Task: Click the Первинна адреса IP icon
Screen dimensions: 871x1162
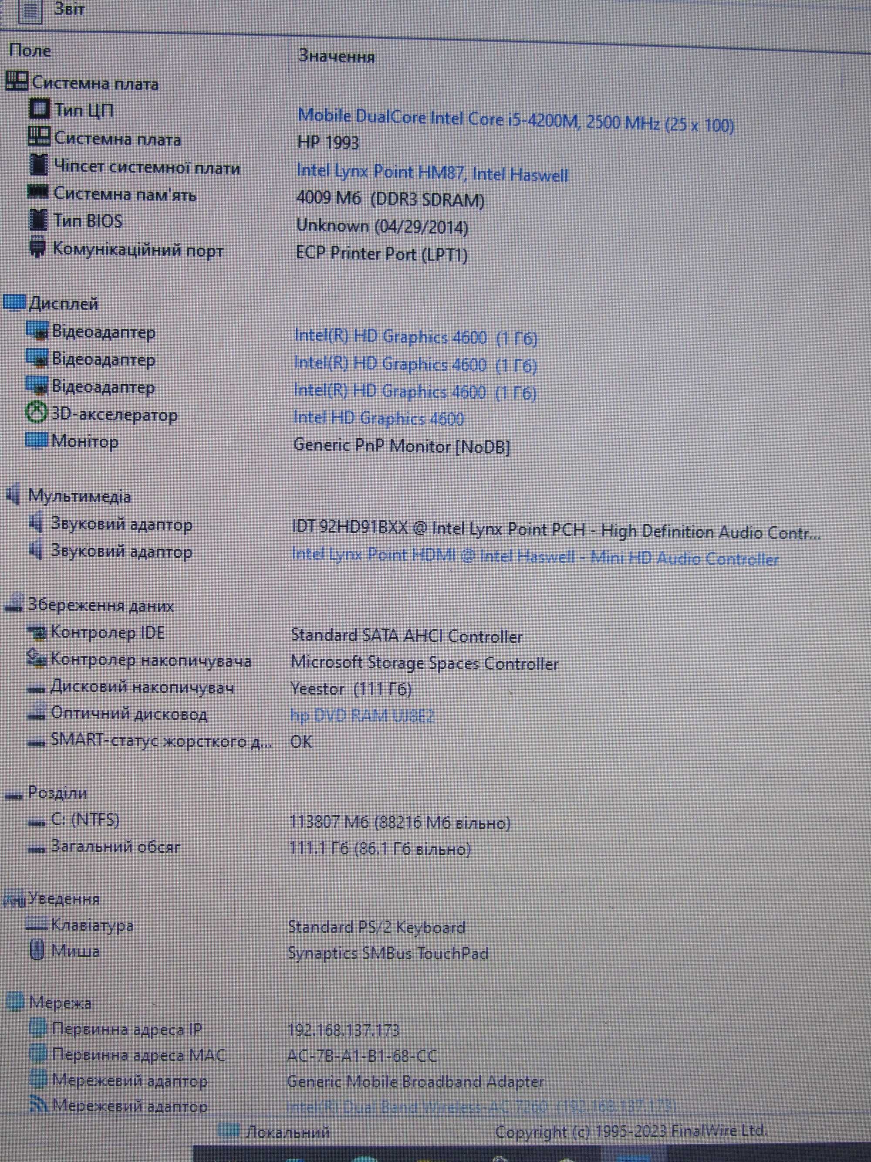Action: click(38, 1028)
